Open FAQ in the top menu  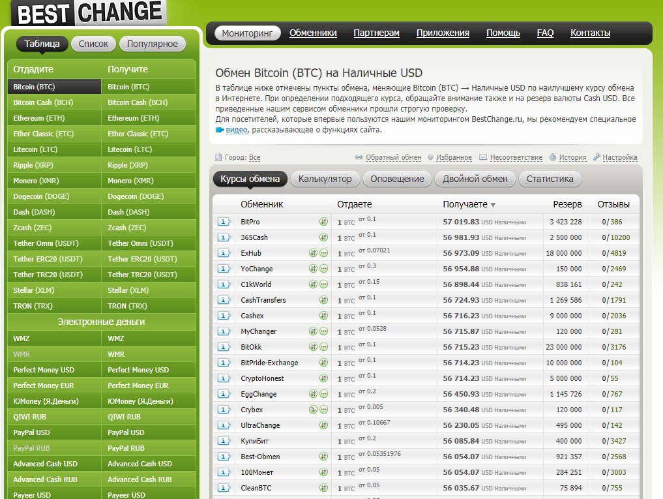(545, 33)
